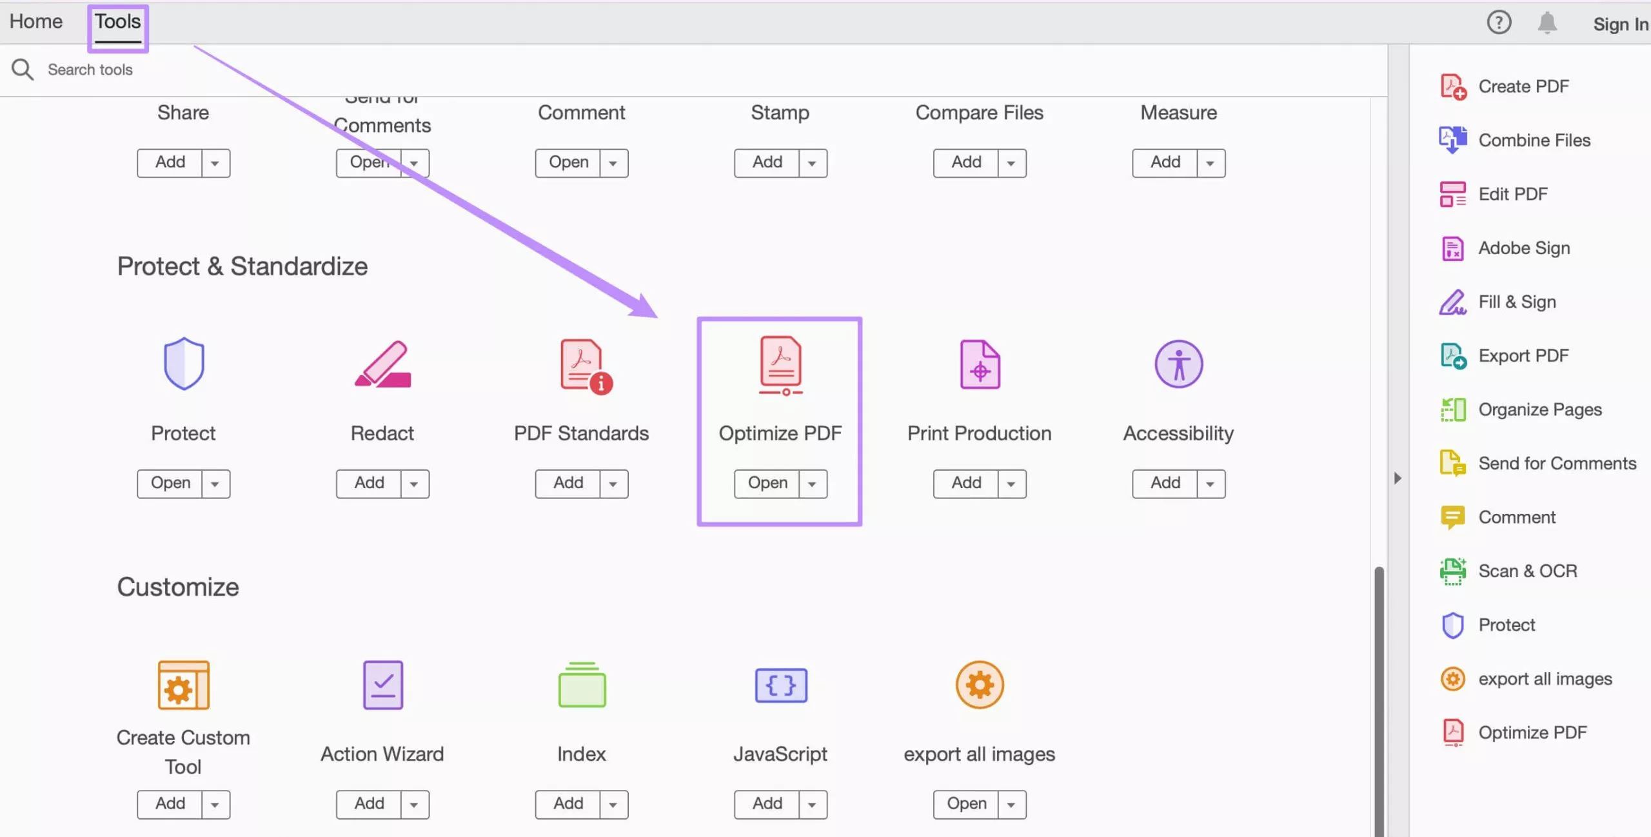
Task: Select the Redact tool icon
Action: click(382, 365)
